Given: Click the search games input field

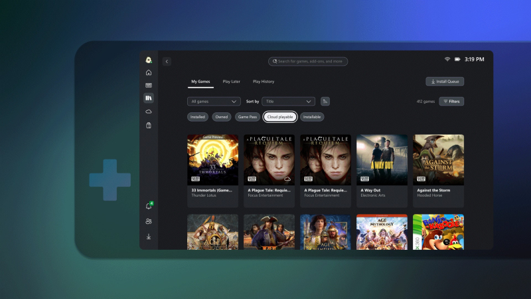Looking at the screenshot, I should tap(308, 61).
